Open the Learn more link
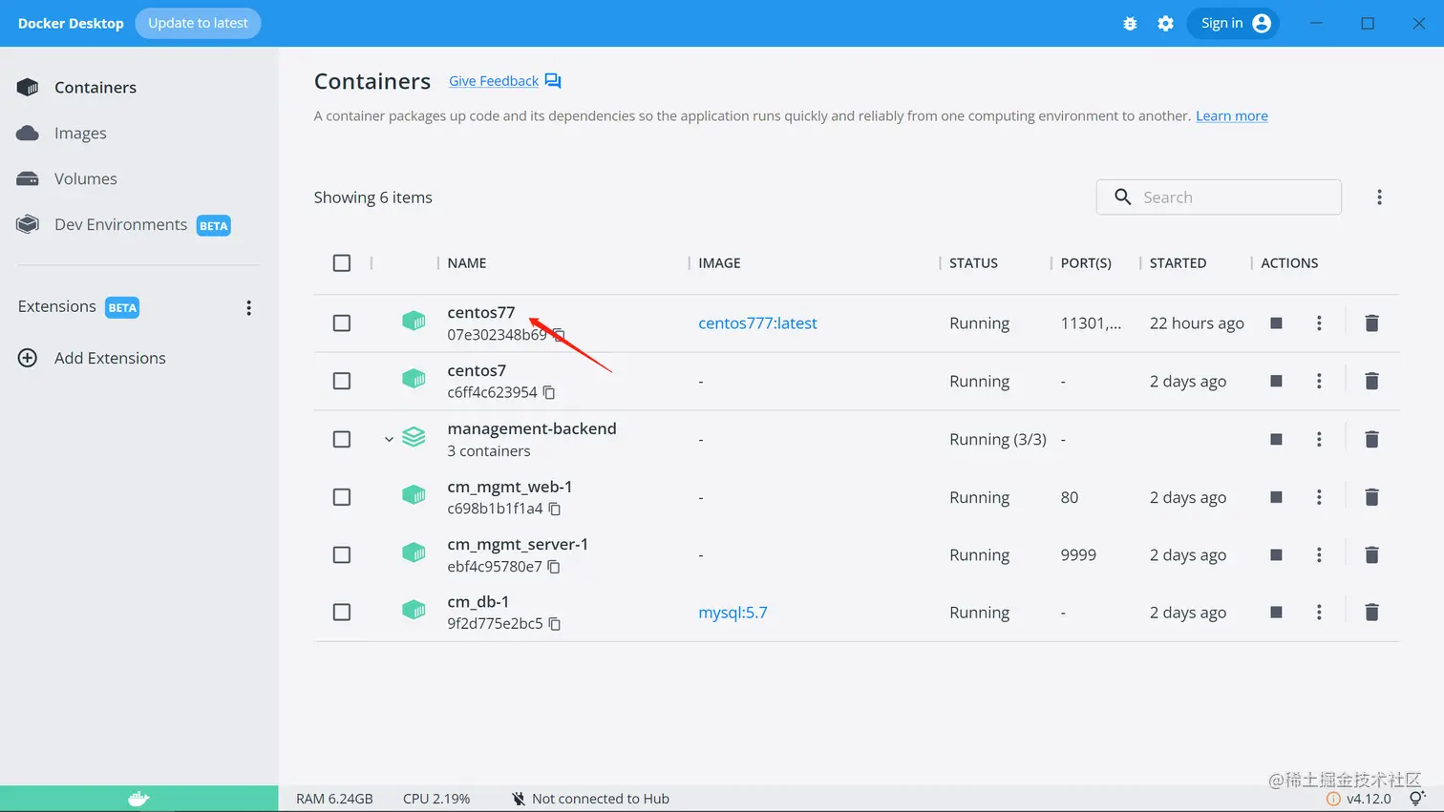Viewport: 1444px width, 812px height. click(1232, 116)
